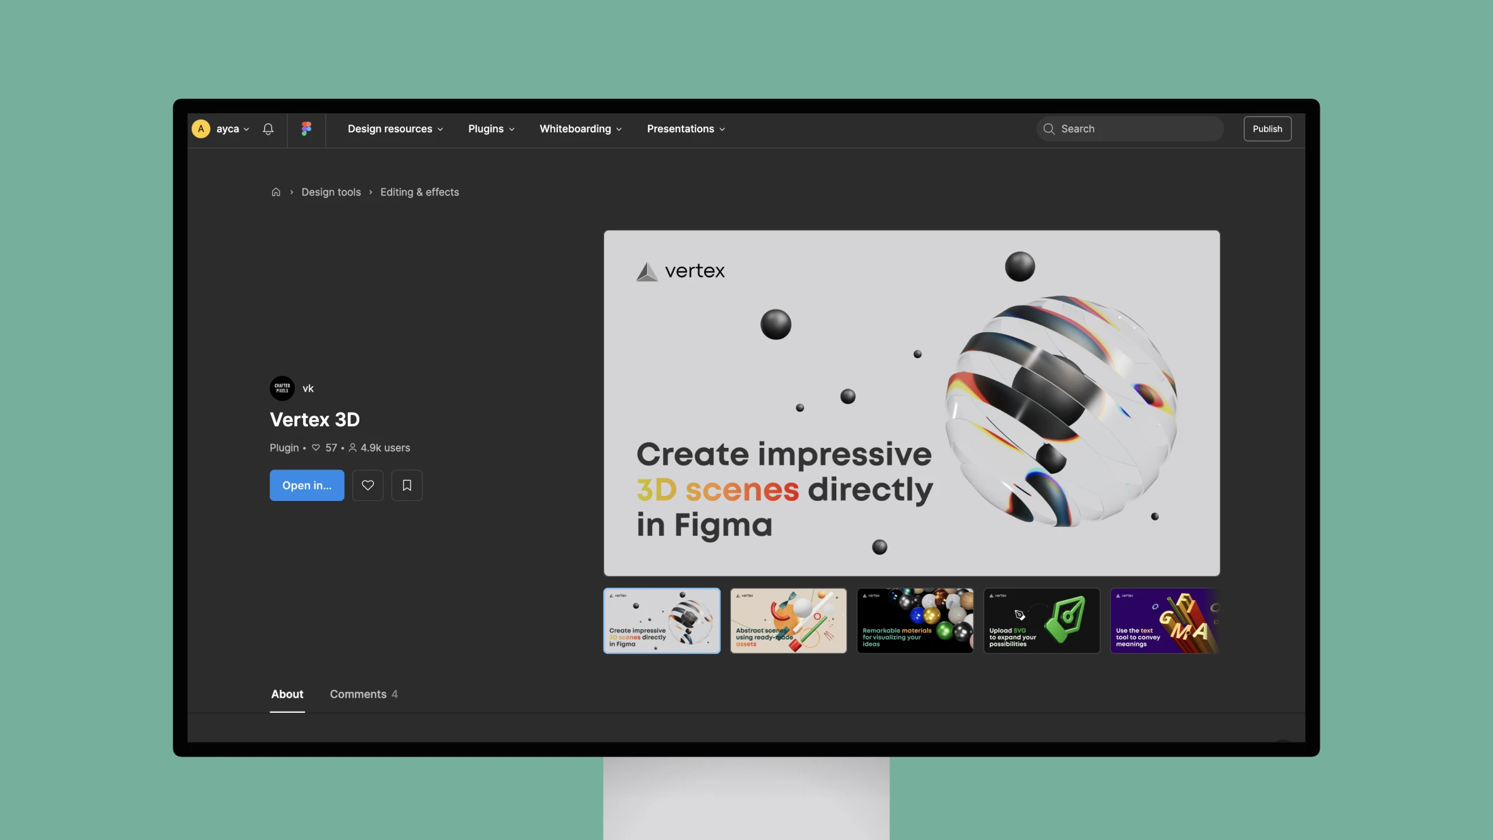Select the About tab
Image resolution: width=1493 pixels, height=840 pixels.
286,693
